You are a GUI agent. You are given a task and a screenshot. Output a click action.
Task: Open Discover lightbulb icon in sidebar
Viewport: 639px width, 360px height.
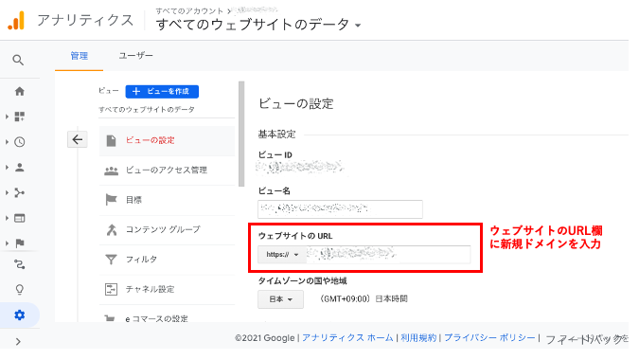[19, 290]
